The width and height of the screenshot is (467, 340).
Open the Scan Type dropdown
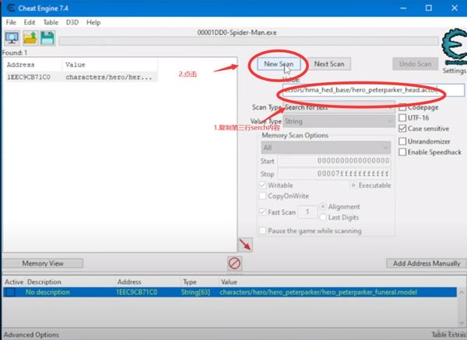click(x=339, y=107)
